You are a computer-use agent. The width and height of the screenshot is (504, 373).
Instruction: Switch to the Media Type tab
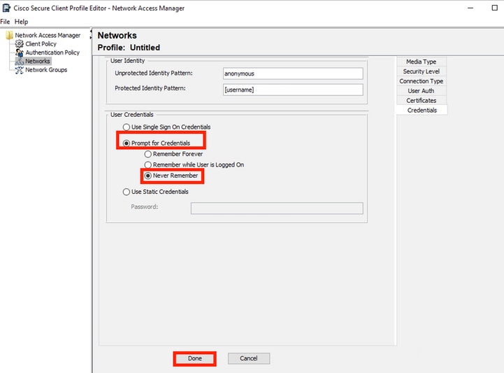click(421, 62)
